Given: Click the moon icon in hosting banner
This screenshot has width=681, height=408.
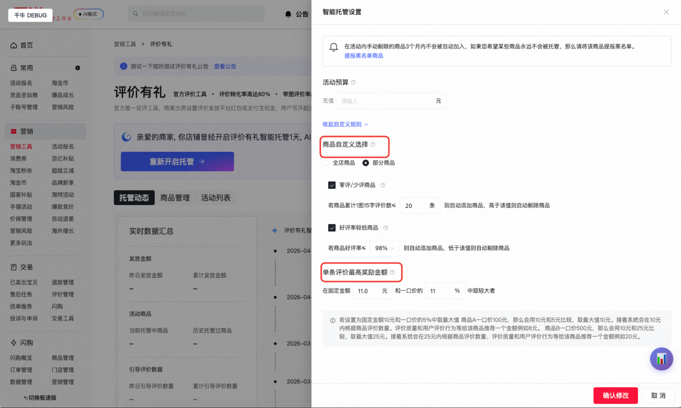Looking at the screenshot, I should [x=126, y=137].
